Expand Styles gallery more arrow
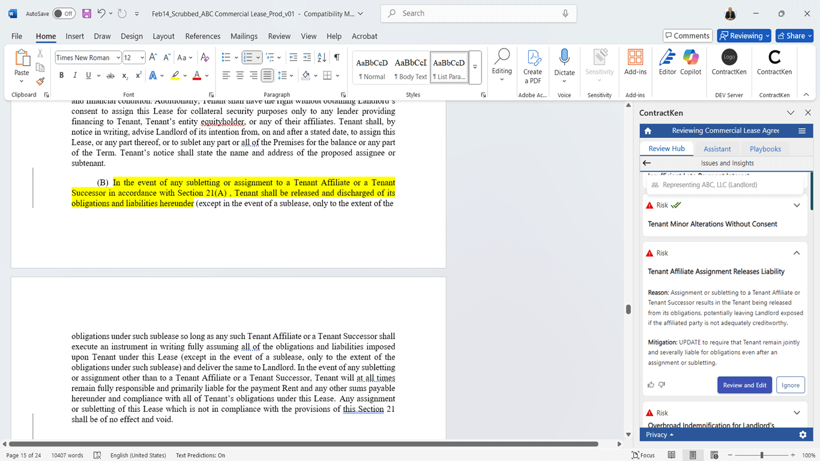This screenshot has height=461, width=820. tap(475, 67)
